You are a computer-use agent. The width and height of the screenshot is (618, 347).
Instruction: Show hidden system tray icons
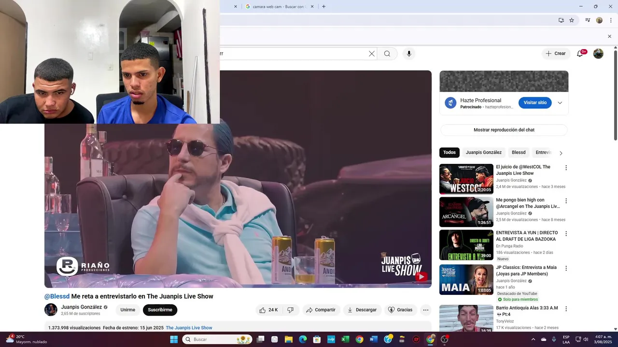click(533, 339)
